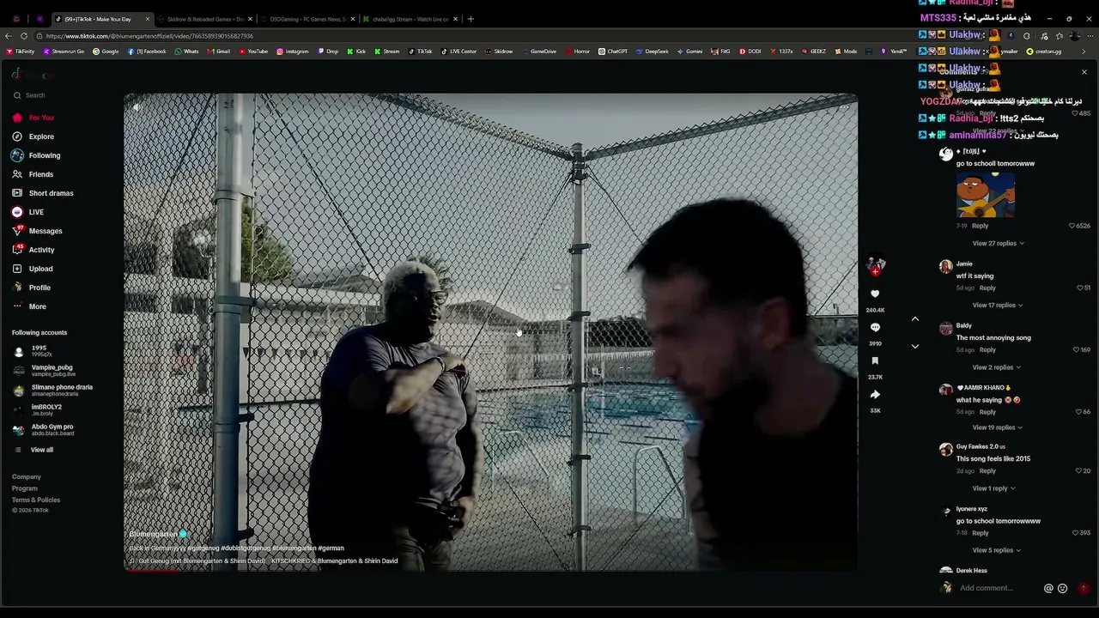The width and height of the screenshot is (1099, 618).
Task: Close the comments panel
Action: [1084, 72]
